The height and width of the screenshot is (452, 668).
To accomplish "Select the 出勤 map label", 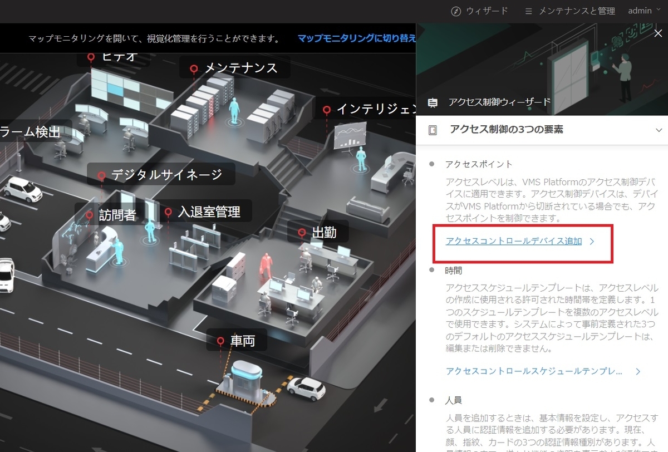I will 324,232.
